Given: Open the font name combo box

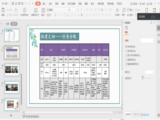Looking at the screenshot, I should pyautogui.click(x=61, y=10).
